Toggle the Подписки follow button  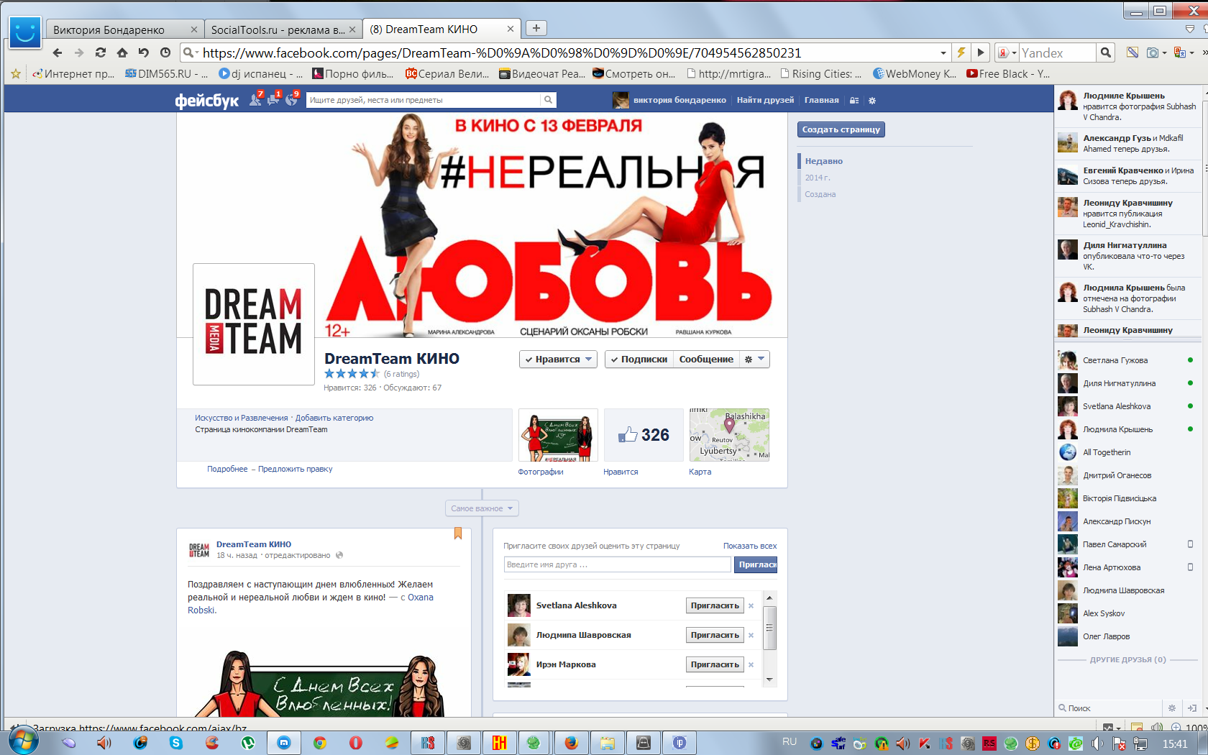[x=639, y=359]
